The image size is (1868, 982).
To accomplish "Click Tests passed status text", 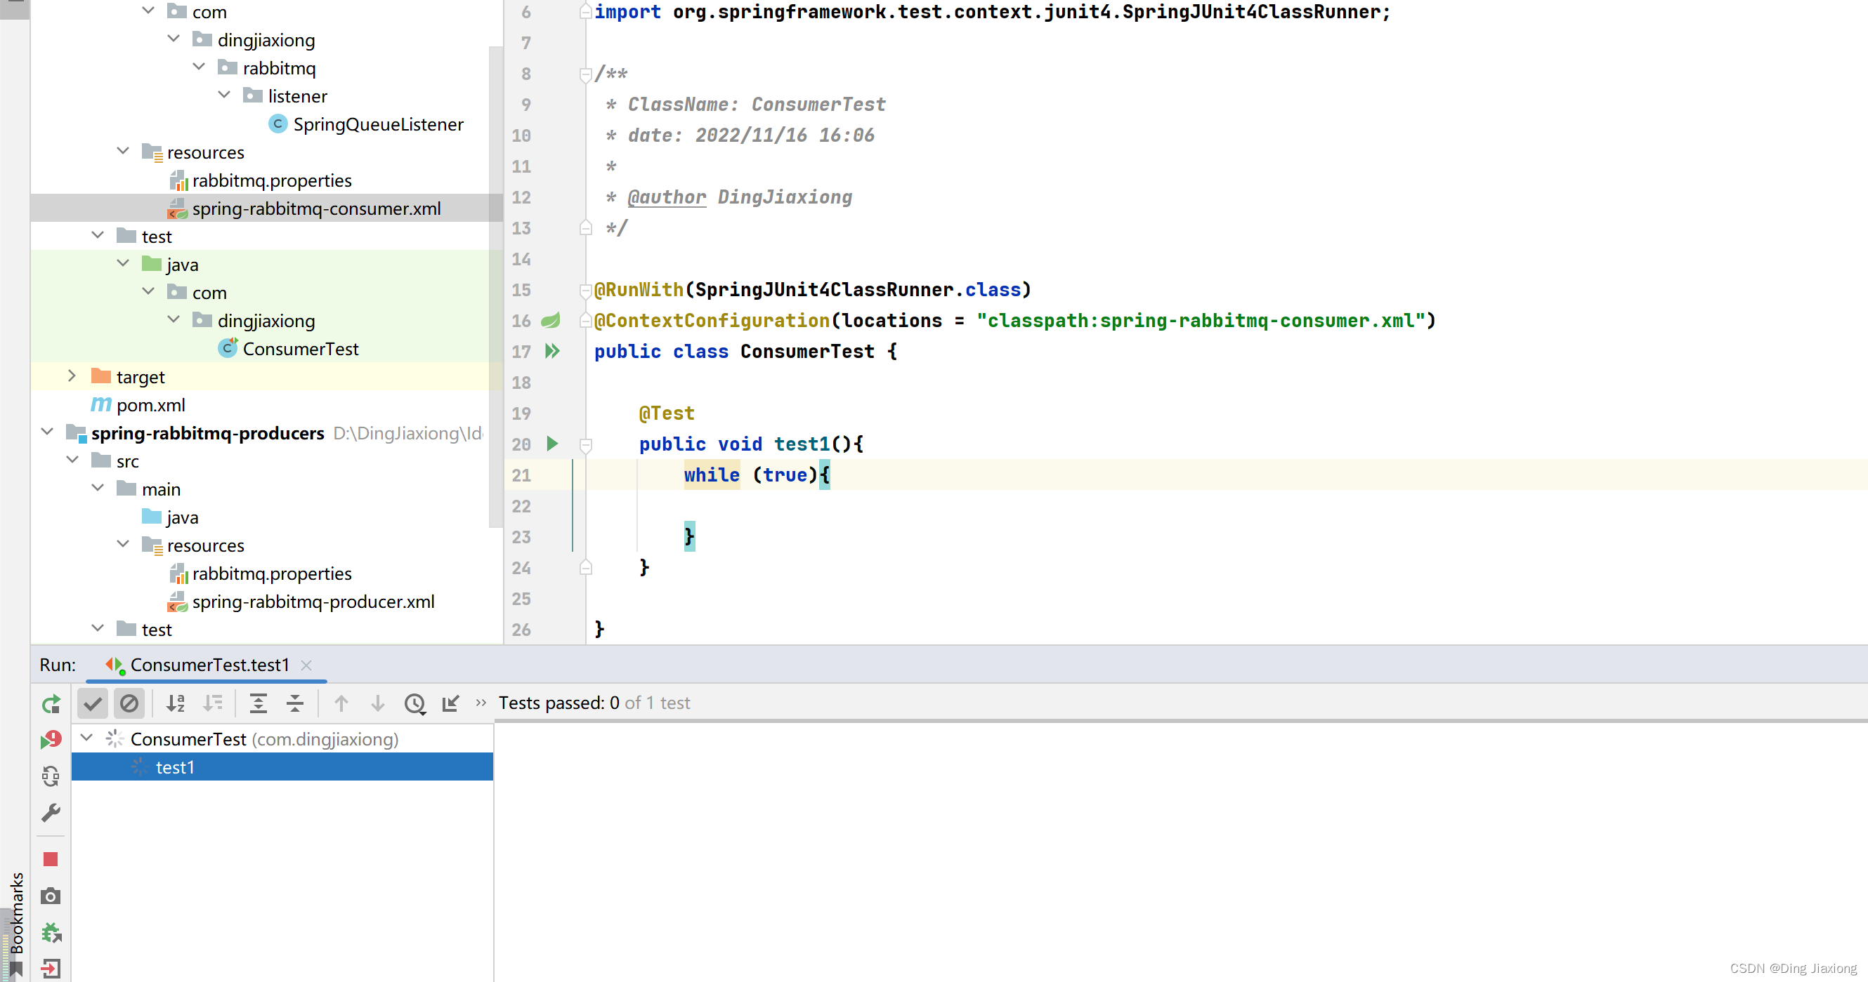I will [594, 704].
